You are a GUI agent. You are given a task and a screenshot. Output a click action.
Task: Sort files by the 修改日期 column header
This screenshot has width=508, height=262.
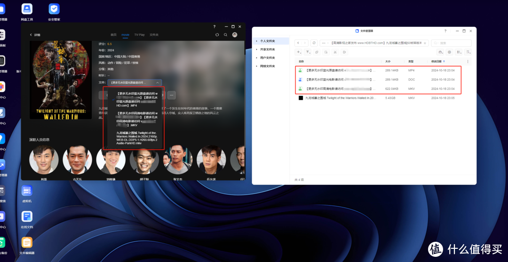[x=437, y=62]
